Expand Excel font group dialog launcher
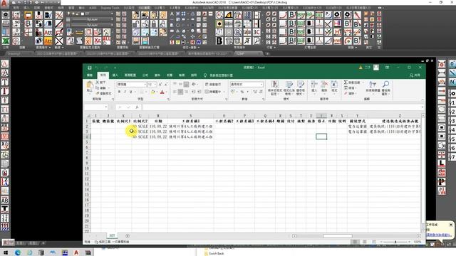 [168, 100]
